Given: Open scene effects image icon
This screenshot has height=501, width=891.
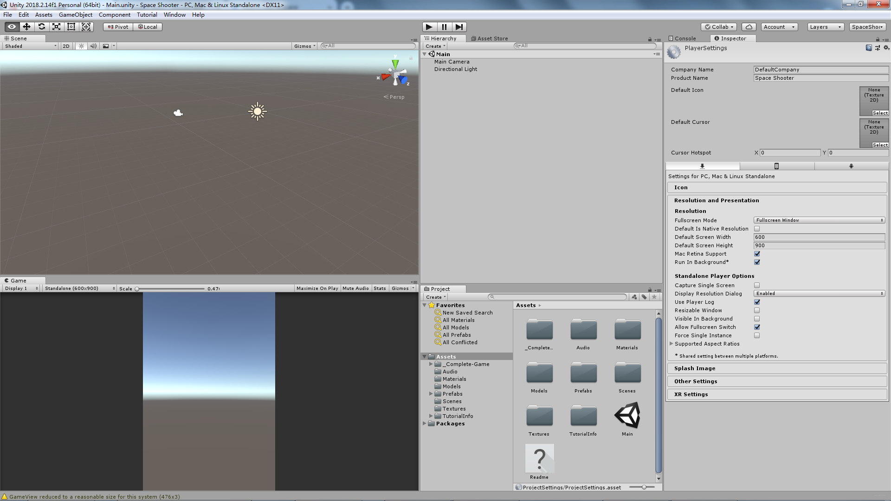Looking at the screenshot, I should (x=106, y=46).
